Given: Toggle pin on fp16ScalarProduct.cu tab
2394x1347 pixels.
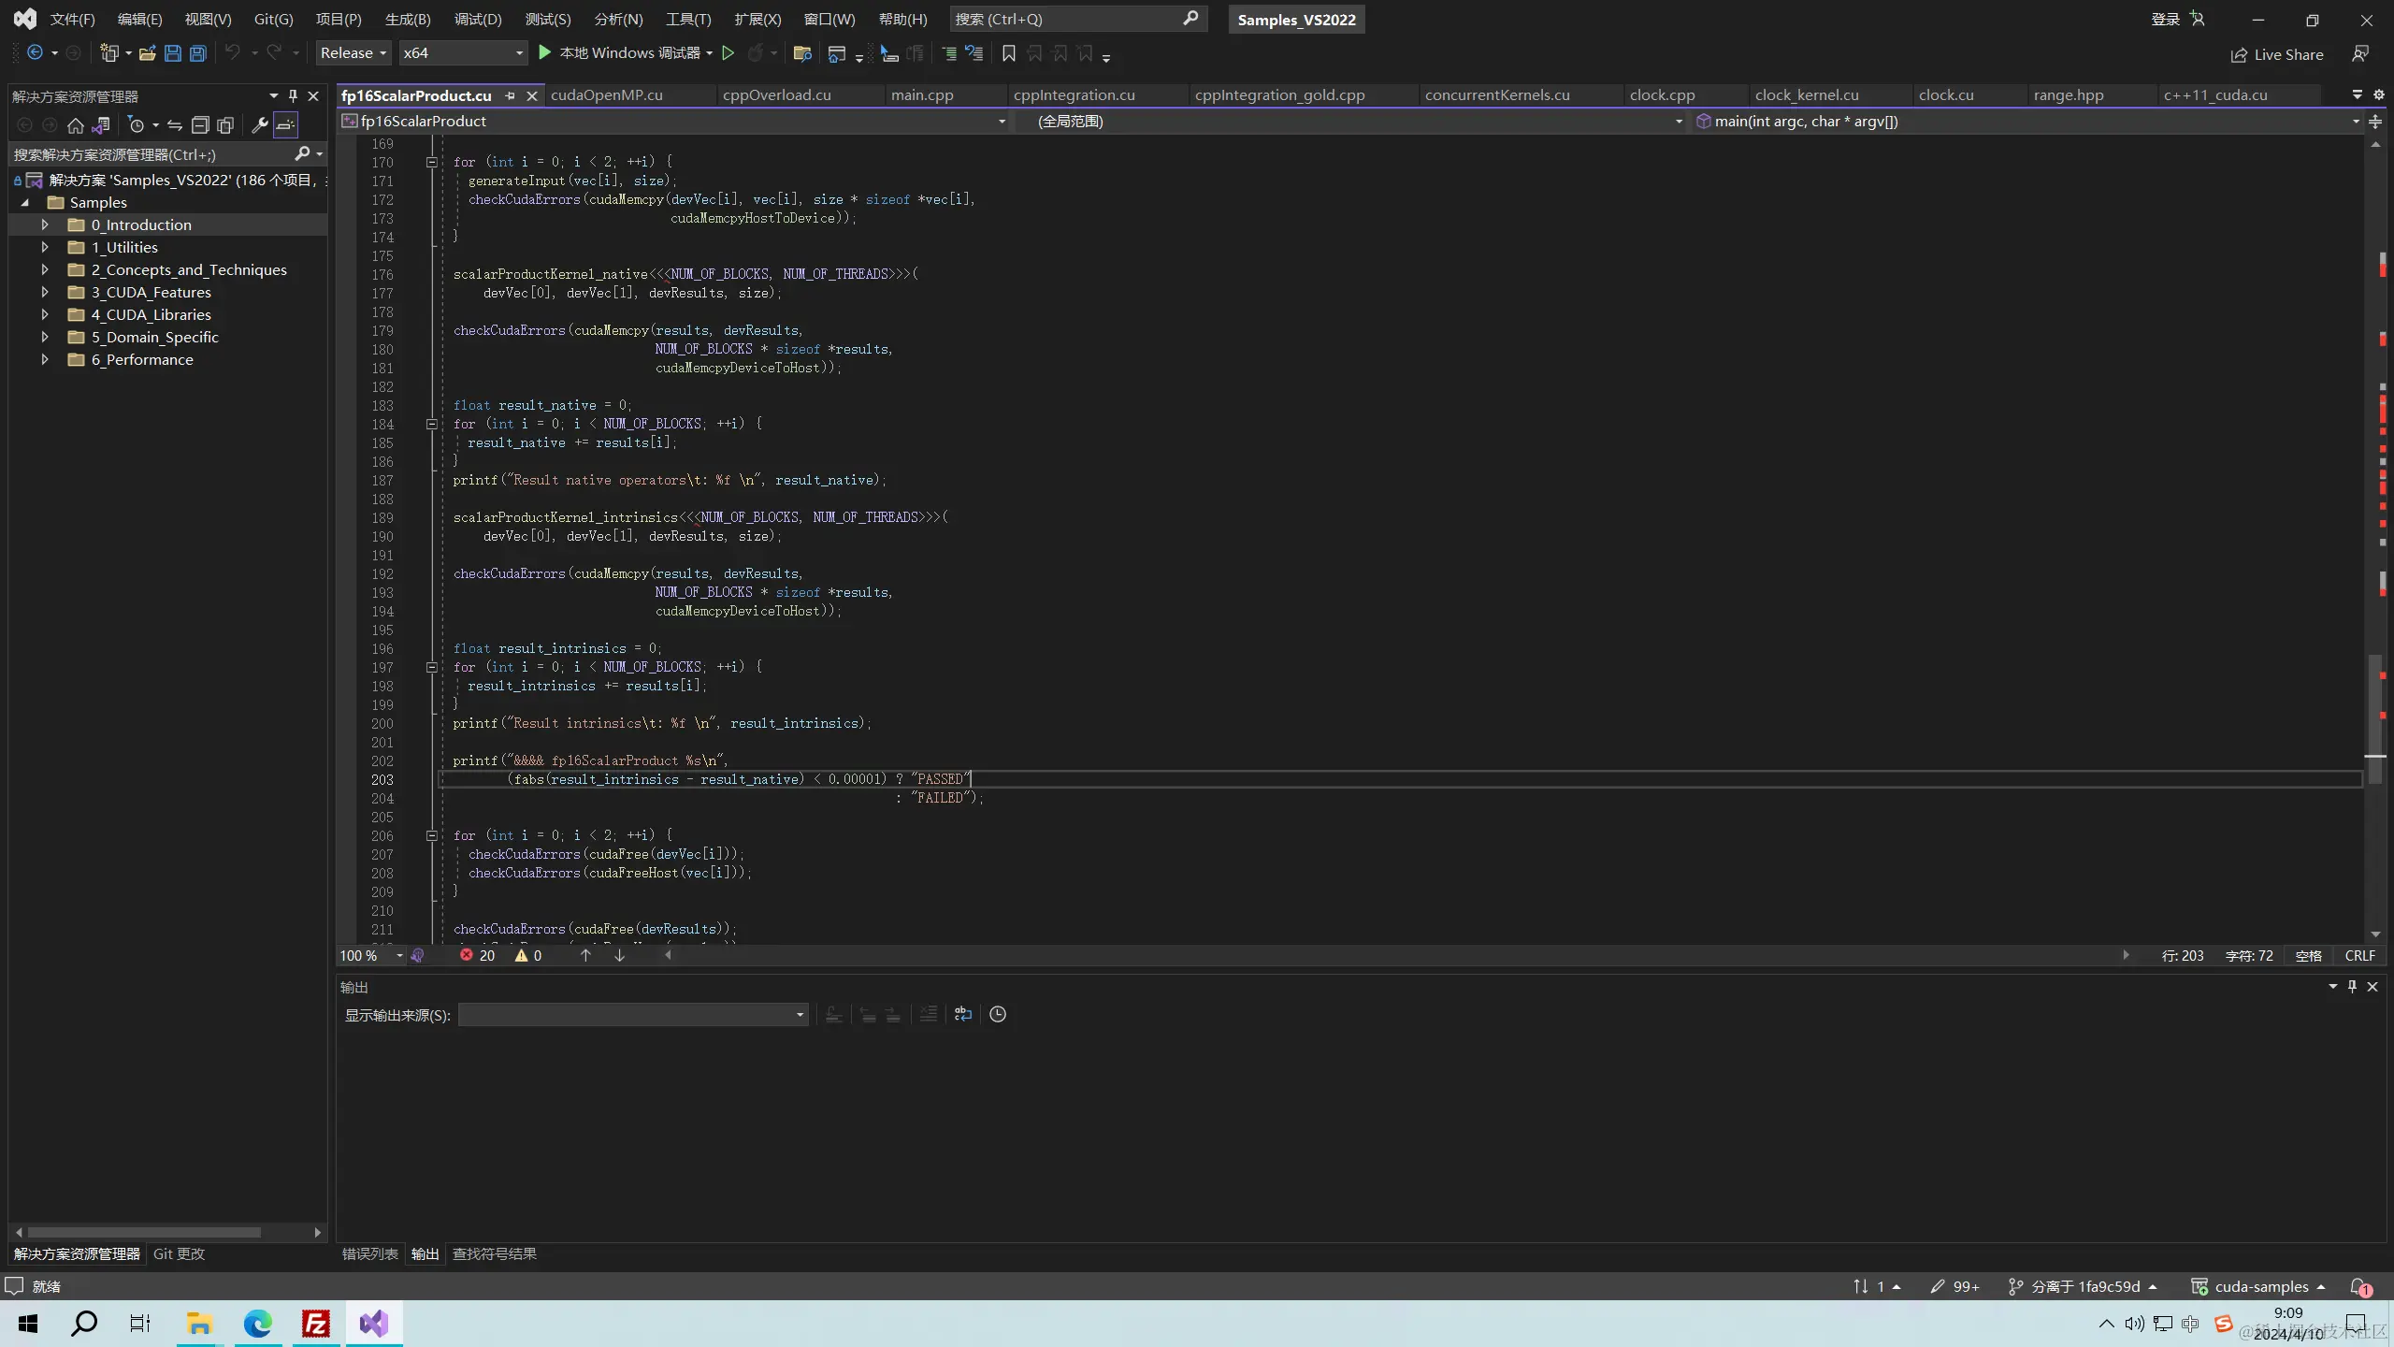Looking at the screenshot, I should (x=510, y=95).
